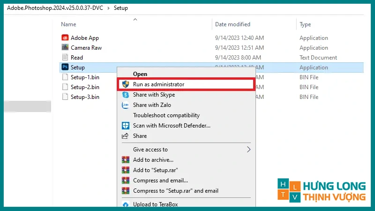Choose the Share menu entry
The width and height of the screenshot is (375, 211).
[140, 136]
